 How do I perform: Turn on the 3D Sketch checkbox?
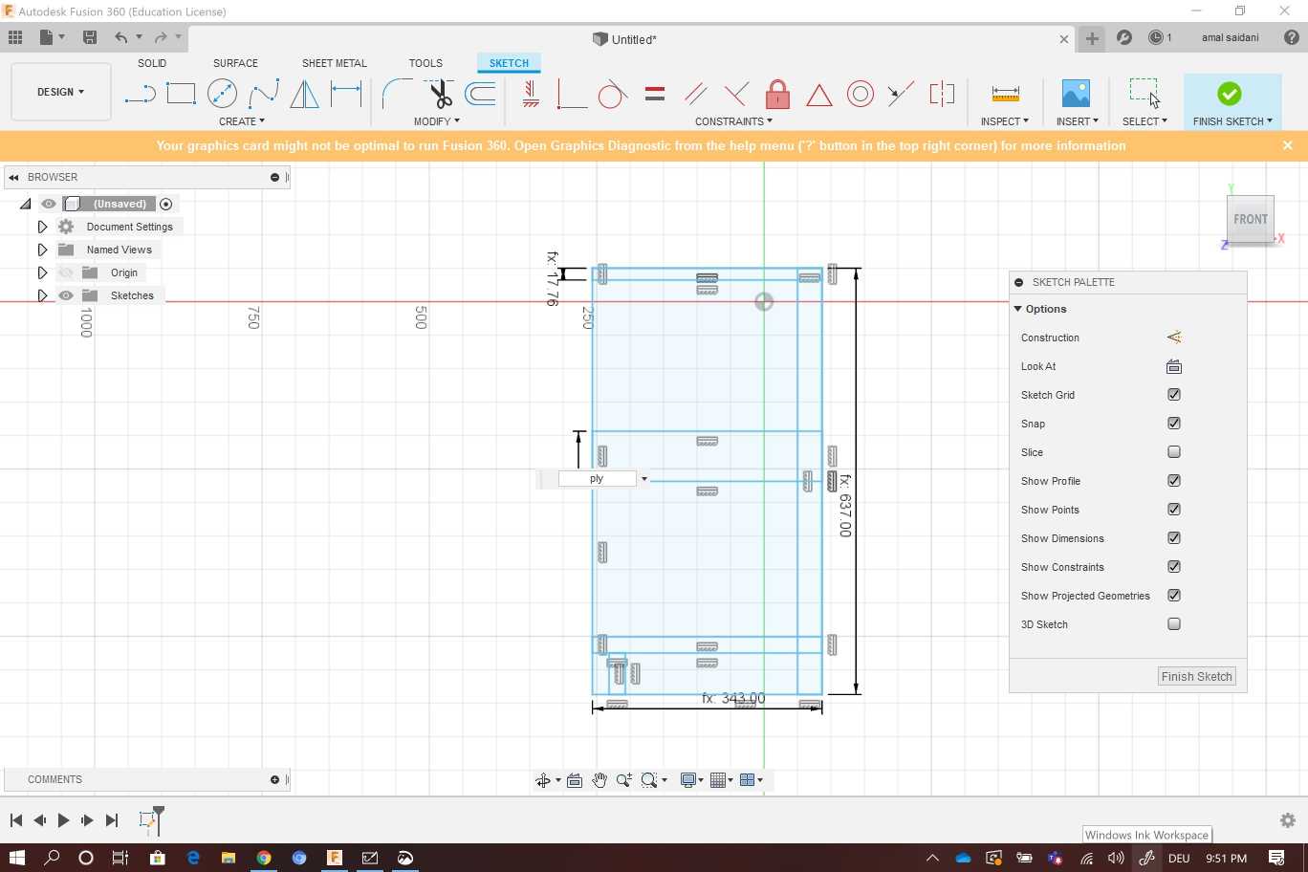tap(1174, 624)
